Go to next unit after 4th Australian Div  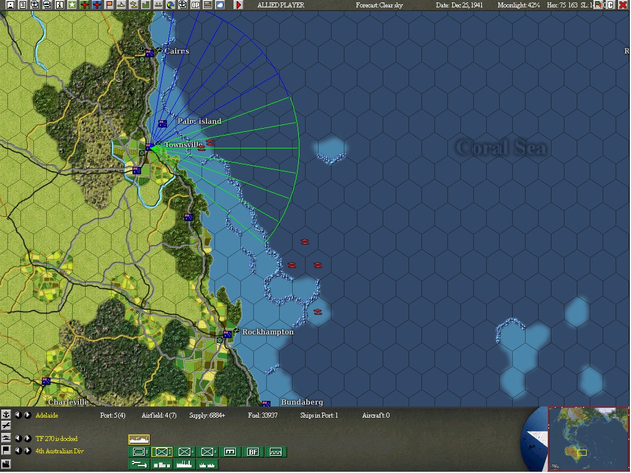click(x=27, y=450)
